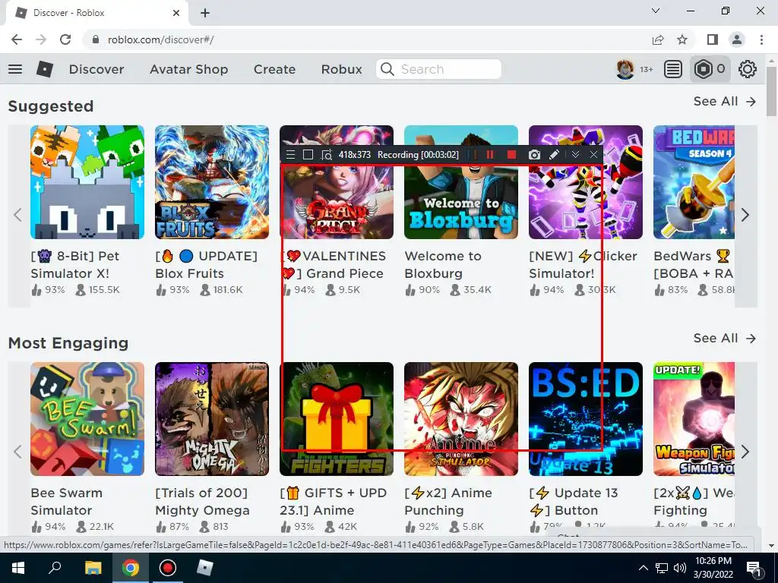
Task: Open Chrome side panel icon
Action: [713, 39]
